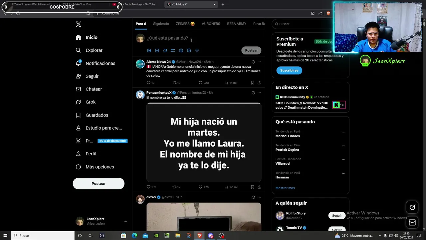Open options for Huaman trend
The height and width of the screenshot is (240, 426).
343,173
